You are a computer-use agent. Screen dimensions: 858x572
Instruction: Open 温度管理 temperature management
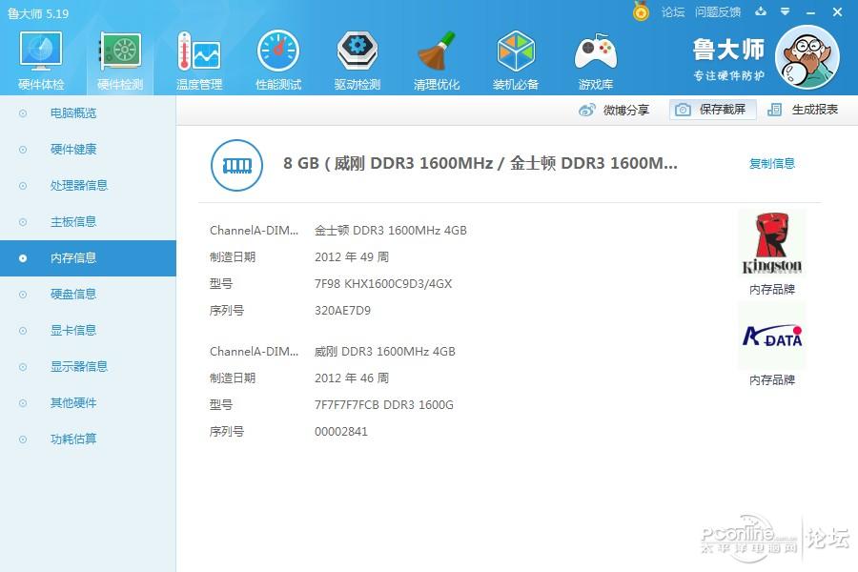click(199, 60)
